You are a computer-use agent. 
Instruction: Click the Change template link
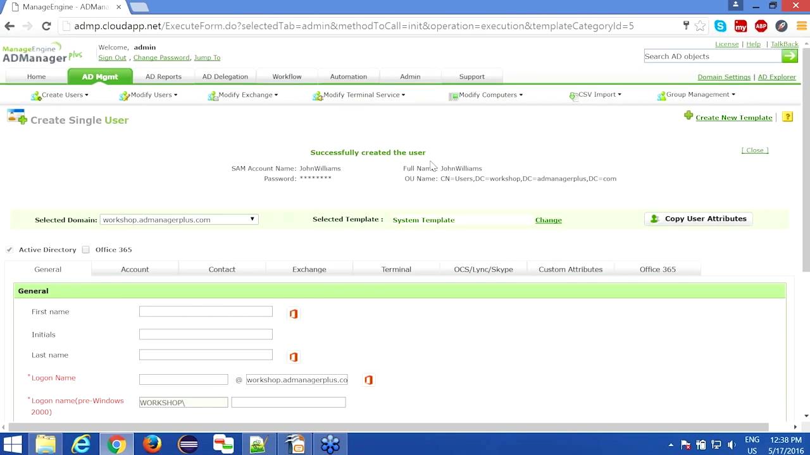tap(548, 220)
